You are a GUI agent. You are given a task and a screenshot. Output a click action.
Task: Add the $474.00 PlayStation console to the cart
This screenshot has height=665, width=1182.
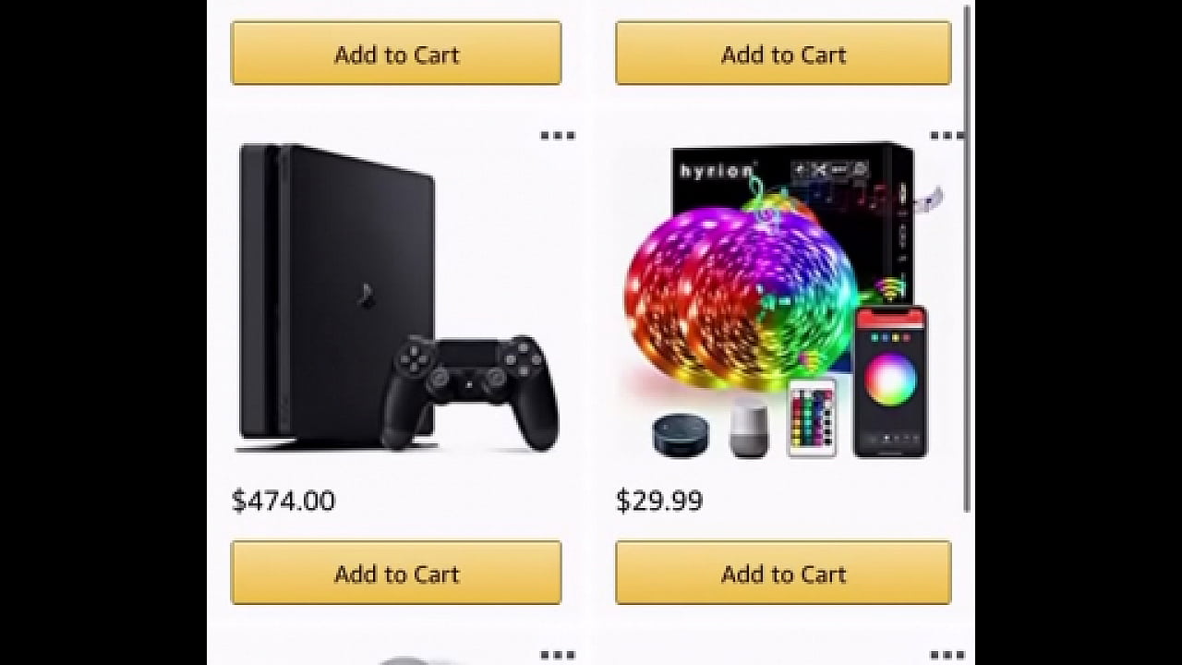click(x=396, y=574)
